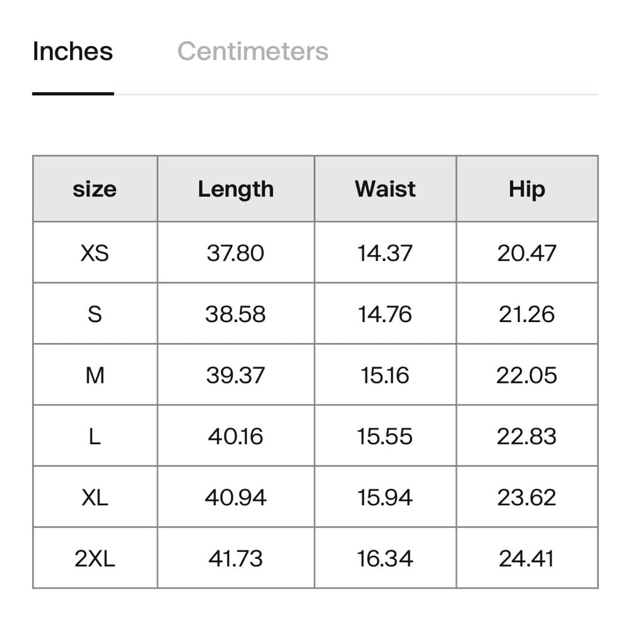631x619 pixels.
Task: Select the S size row label
Action: [95, 314]
